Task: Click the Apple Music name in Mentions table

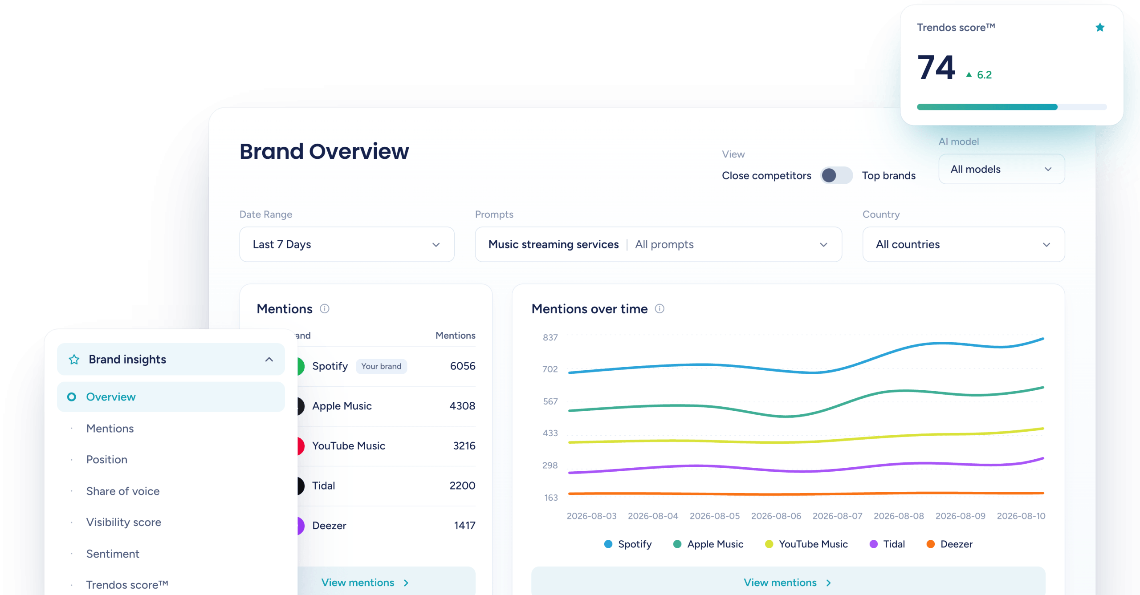Action: pos(342,406)
